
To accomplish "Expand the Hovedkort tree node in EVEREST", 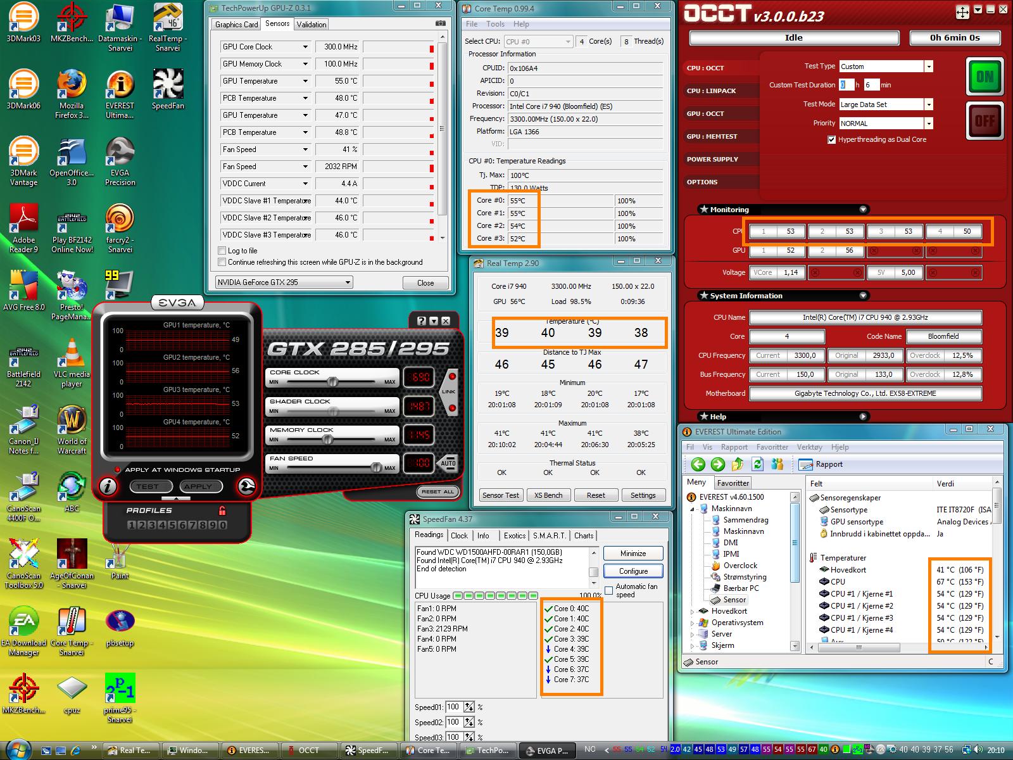I will pos(692,611).
